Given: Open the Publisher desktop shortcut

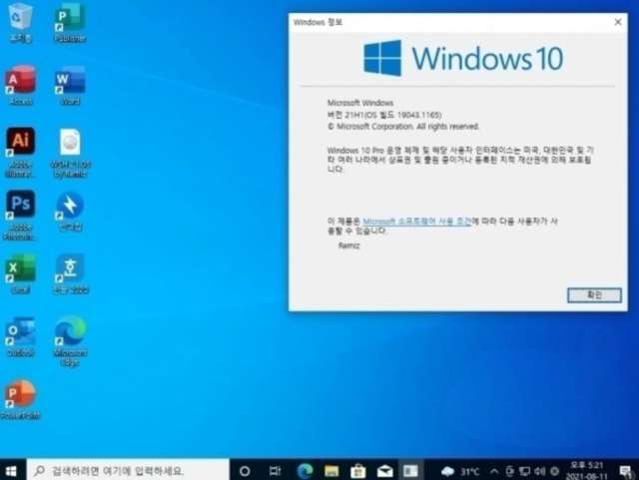Looking at the screenshot, I should pos(70,17).
